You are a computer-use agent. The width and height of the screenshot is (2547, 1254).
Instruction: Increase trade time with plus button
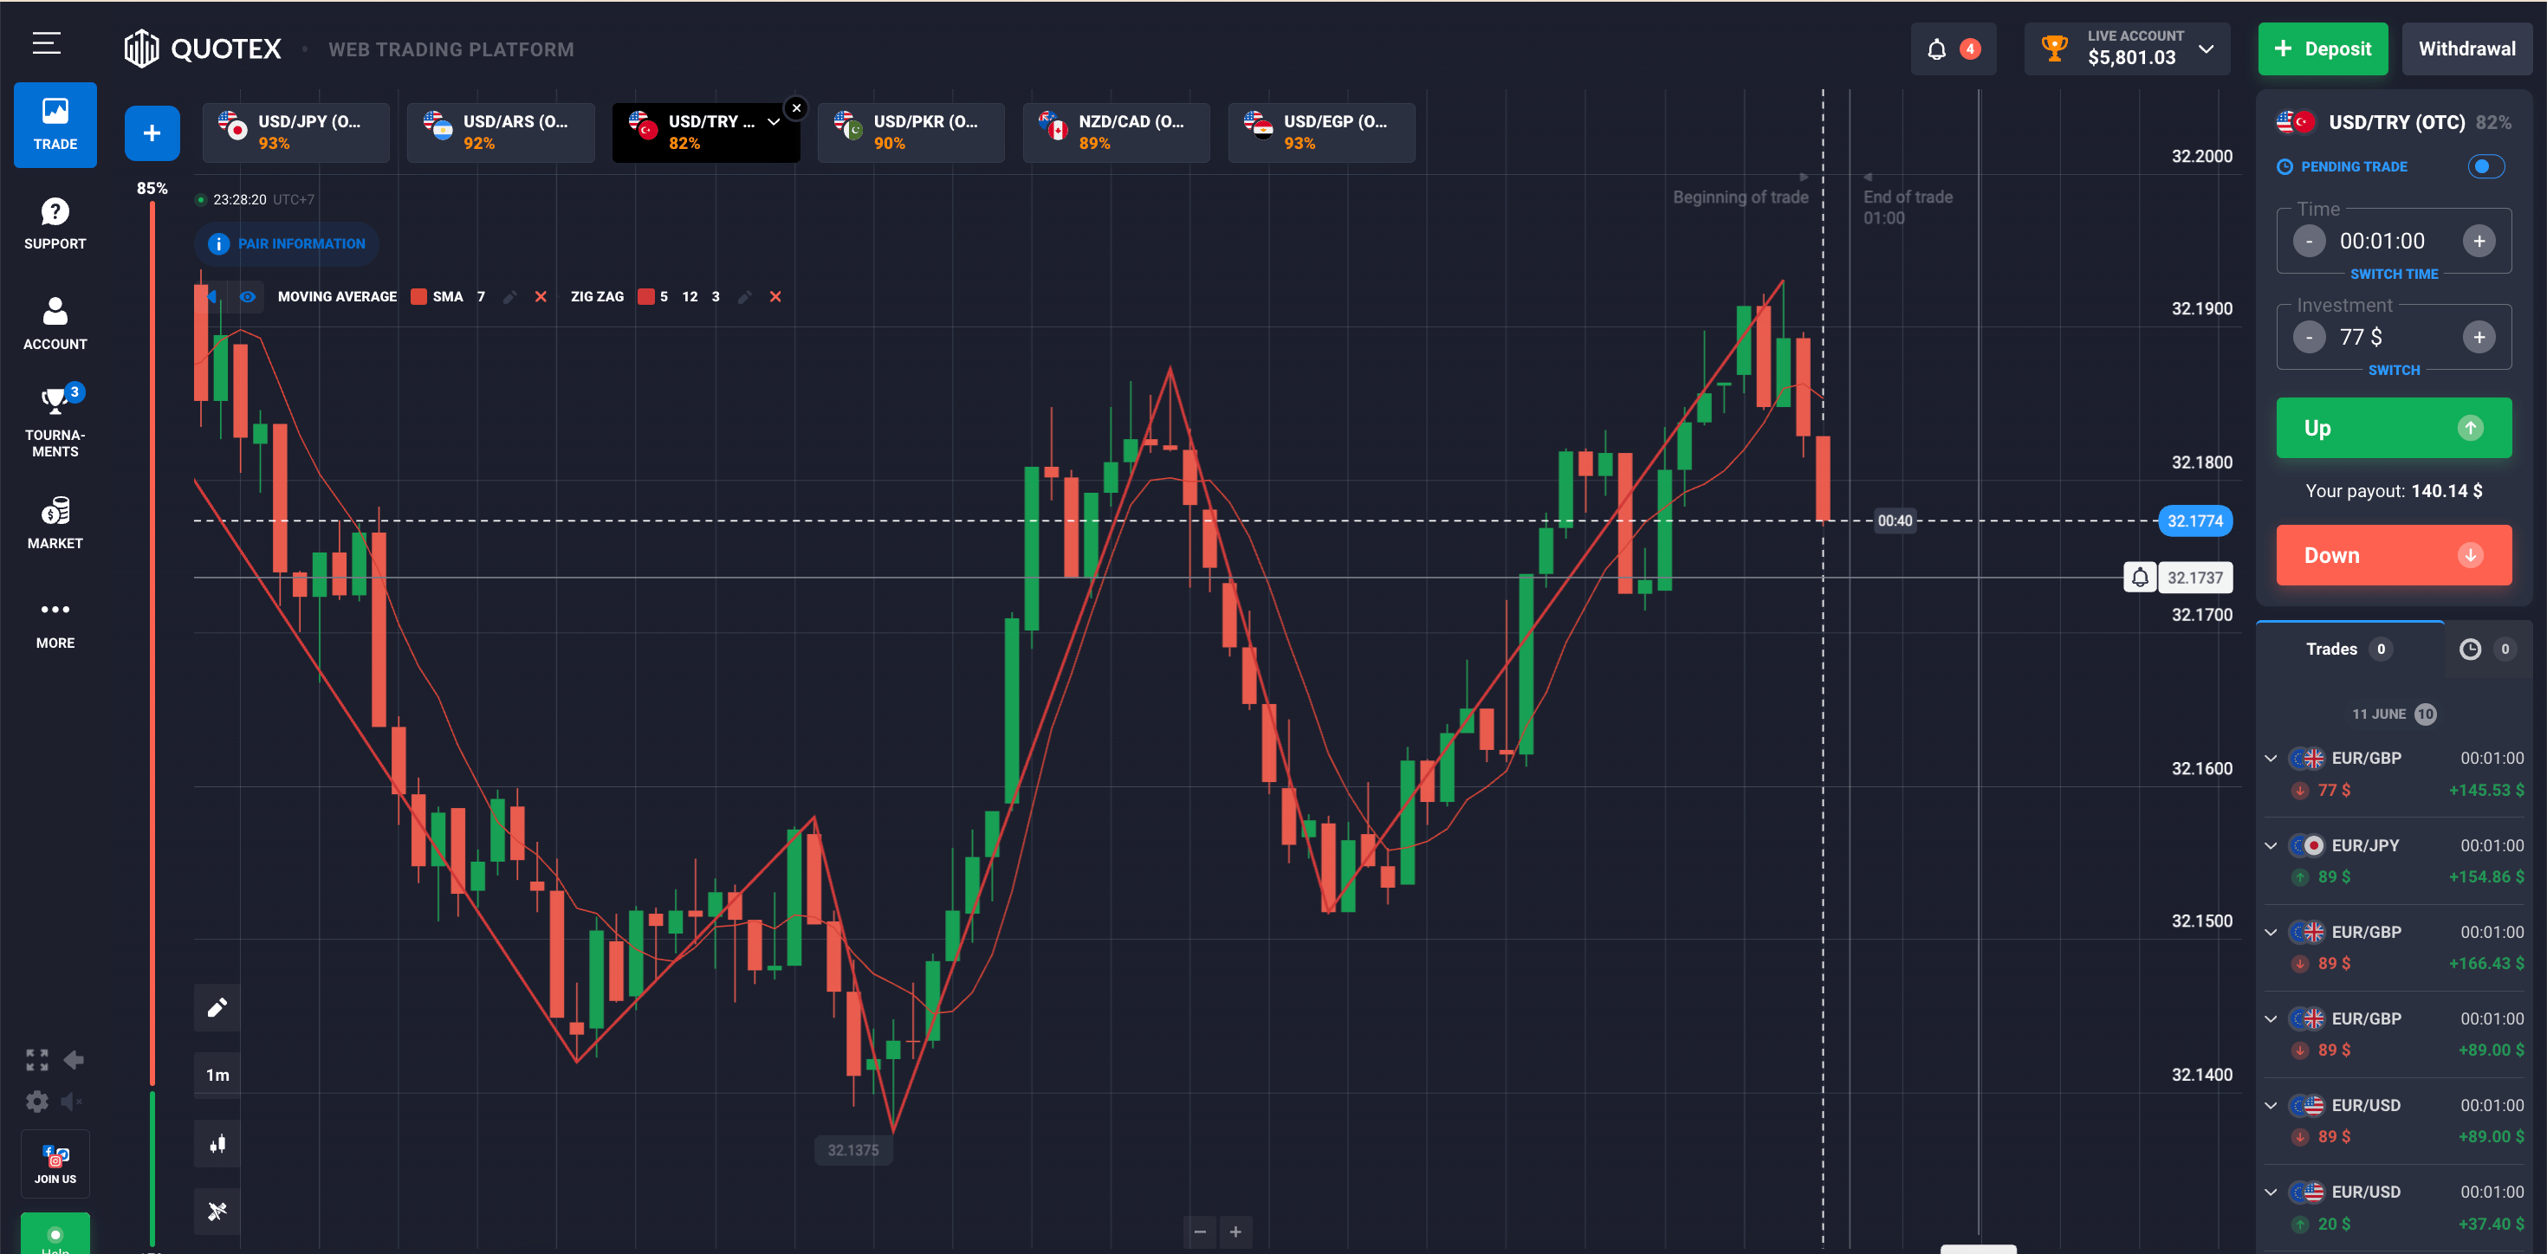(2478, 241)
